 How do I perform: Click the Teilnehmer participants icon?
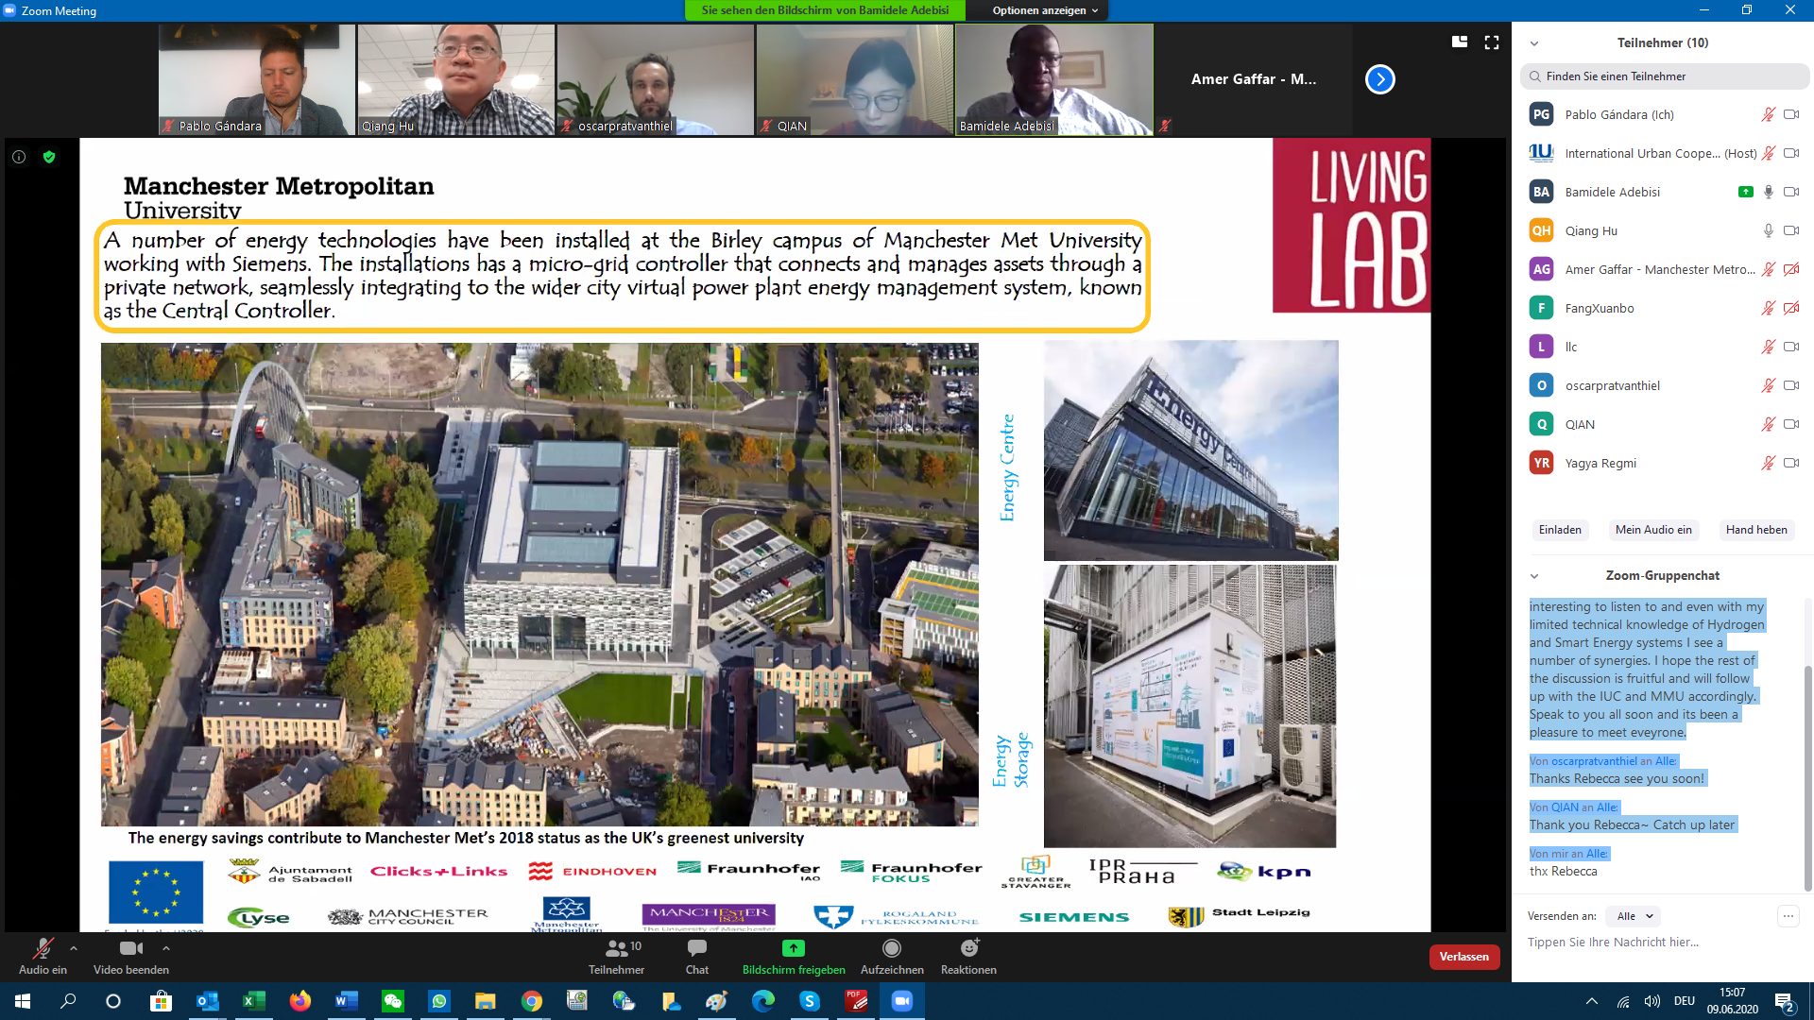point(617,948)
